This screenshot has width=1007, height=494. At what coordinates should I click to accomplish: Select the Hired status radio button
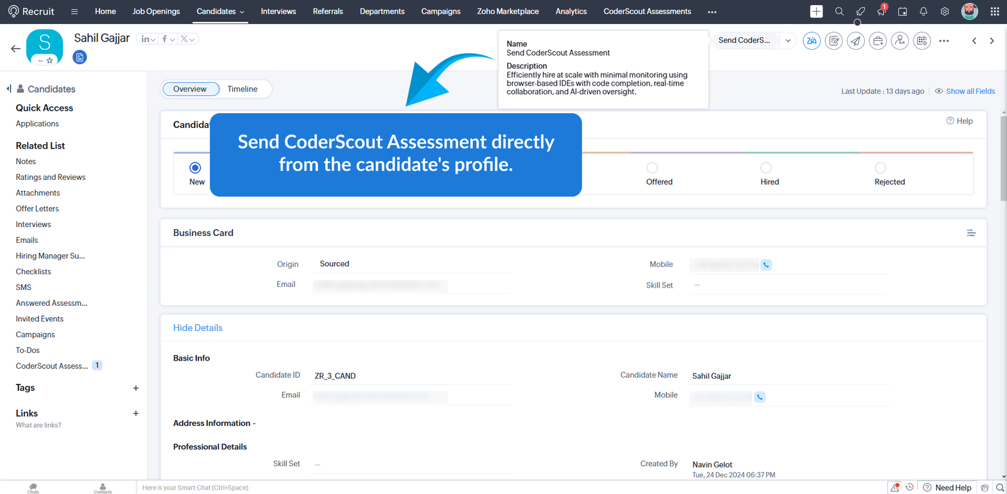766,168
